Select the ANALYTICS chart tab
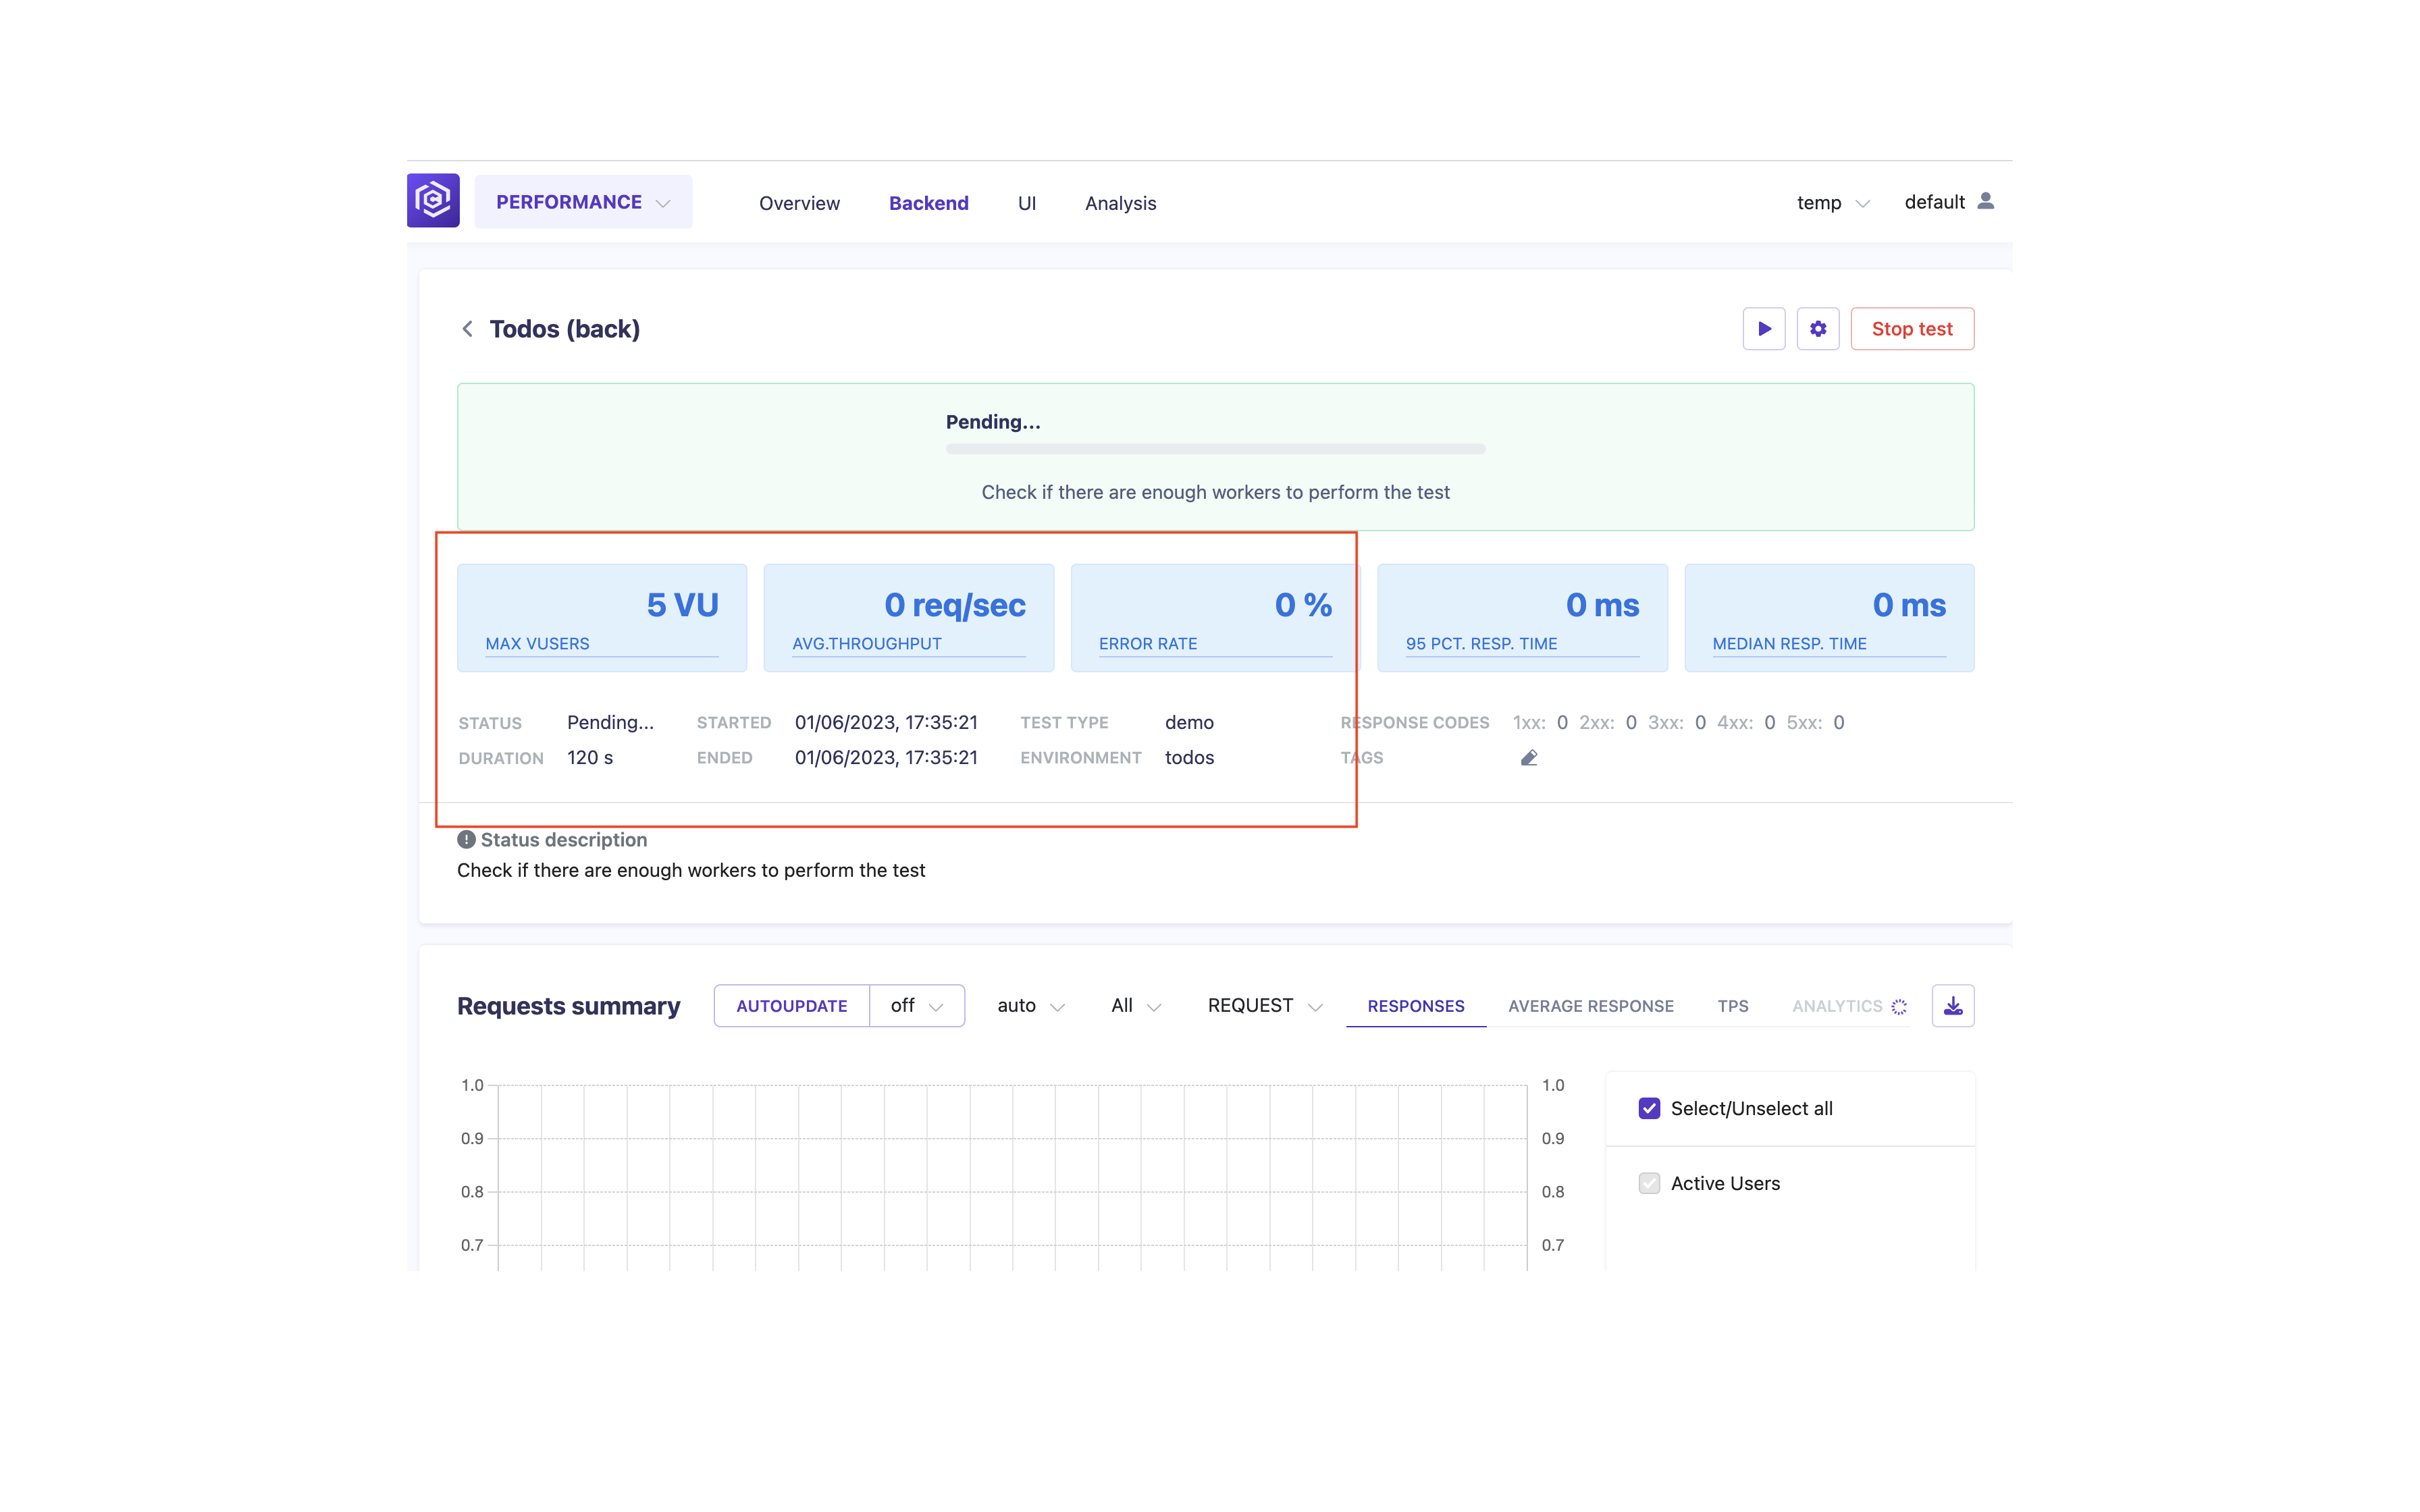Screen dimensions: 2420x1512 [1837, 1006]
